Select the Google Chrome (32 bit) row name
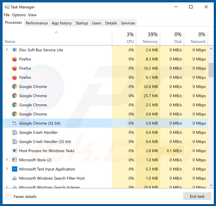Image resolution: width=216 pixels, height=206 pixels. 40,123
